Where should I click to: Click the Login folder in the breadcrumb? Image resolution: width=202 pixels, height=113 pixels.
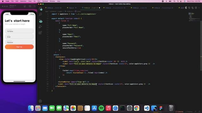[60, 11]
